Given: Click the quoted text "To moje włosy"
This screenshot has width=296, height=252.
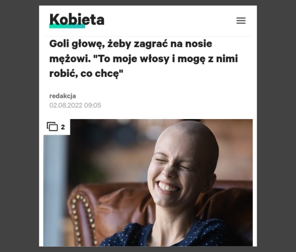Looking at the screenshot, I should pyautogui.click(x=131, y=59).
